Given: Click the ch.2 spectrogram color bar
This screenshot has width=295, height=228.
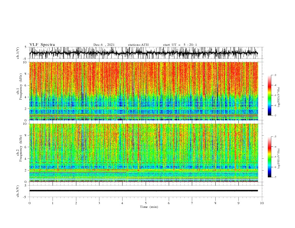Looking at the screenshot, I should click(x=269, y=157).
